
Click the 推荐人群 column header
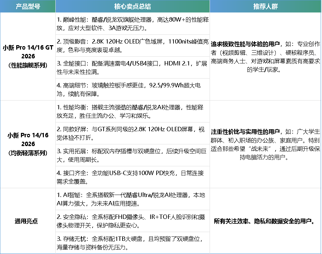(x=265, y=6)
